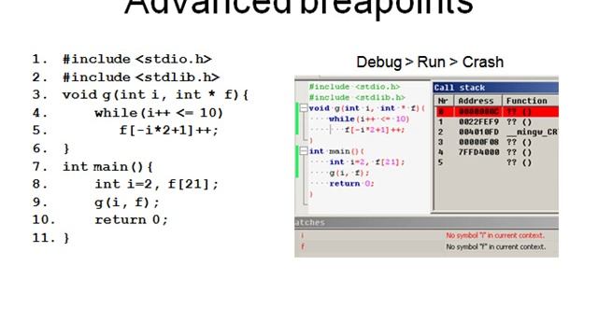Viewport: 598px width, 336px height.
Task: Sort call stack by the Nr column header
Action: click(x=443, y=101)
